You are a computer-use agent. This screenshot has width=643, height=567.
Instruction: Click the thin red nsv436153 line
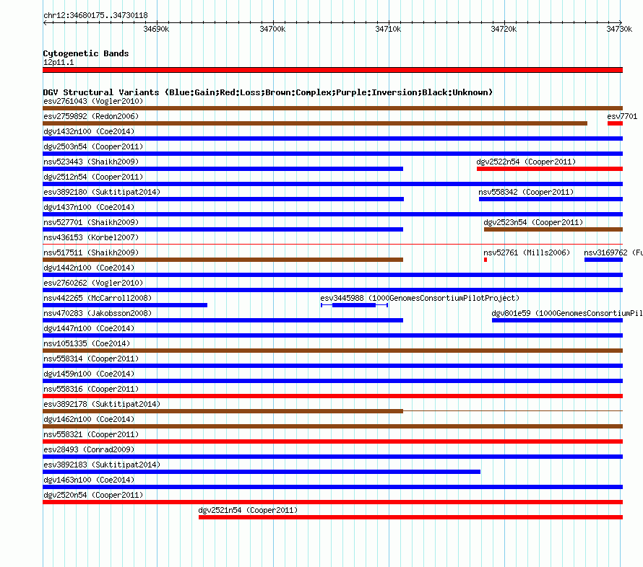point(332,245)
